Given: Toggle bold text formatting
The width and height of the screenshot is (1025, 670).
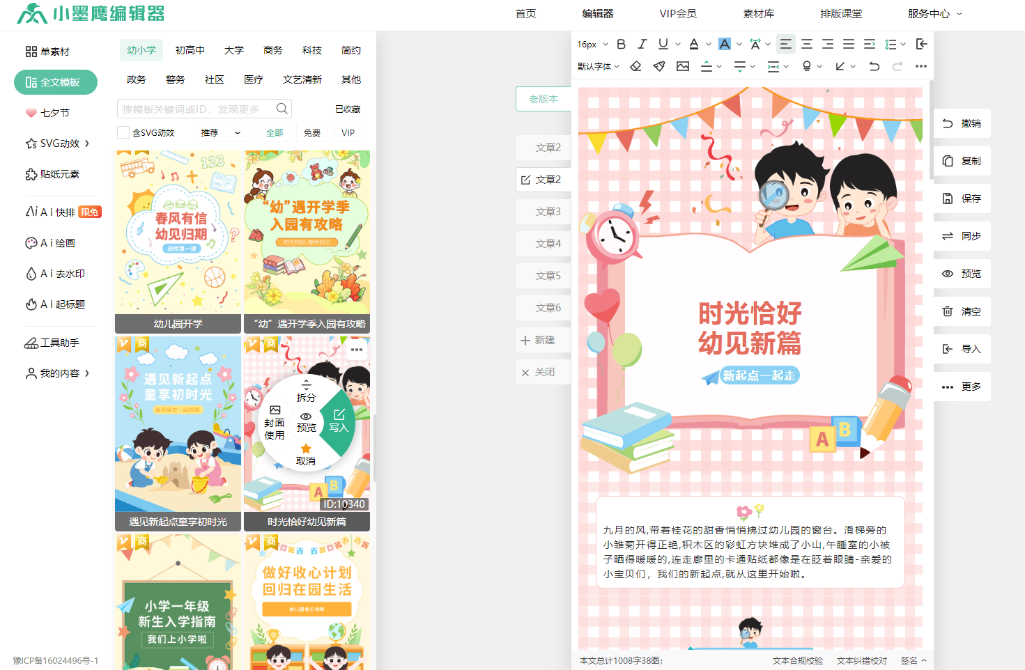Looking at the screenshot, I should click(x=622, y=44).
